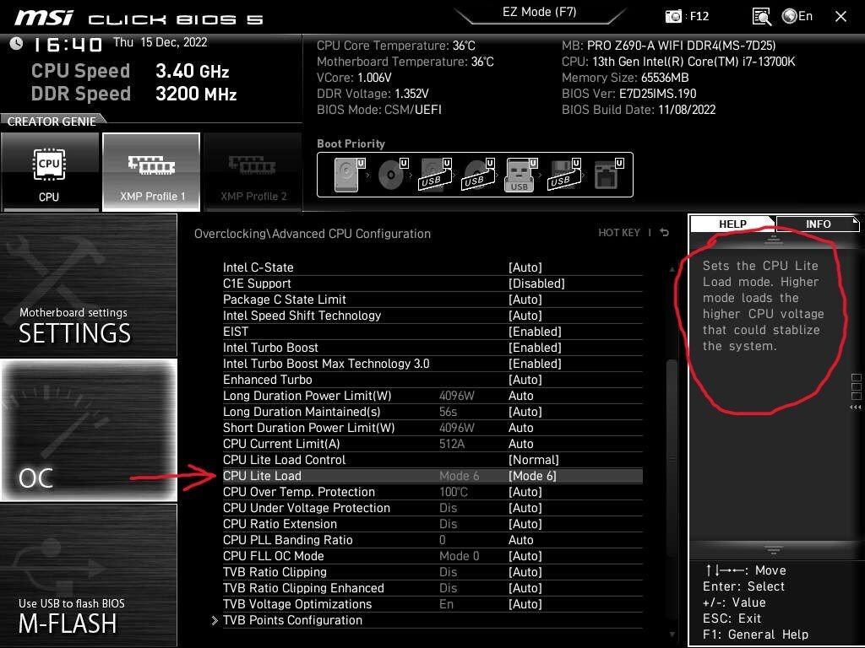Open CPU Under Voltage Protection option
Screen dimensions: 865x648
pos(432,507)
